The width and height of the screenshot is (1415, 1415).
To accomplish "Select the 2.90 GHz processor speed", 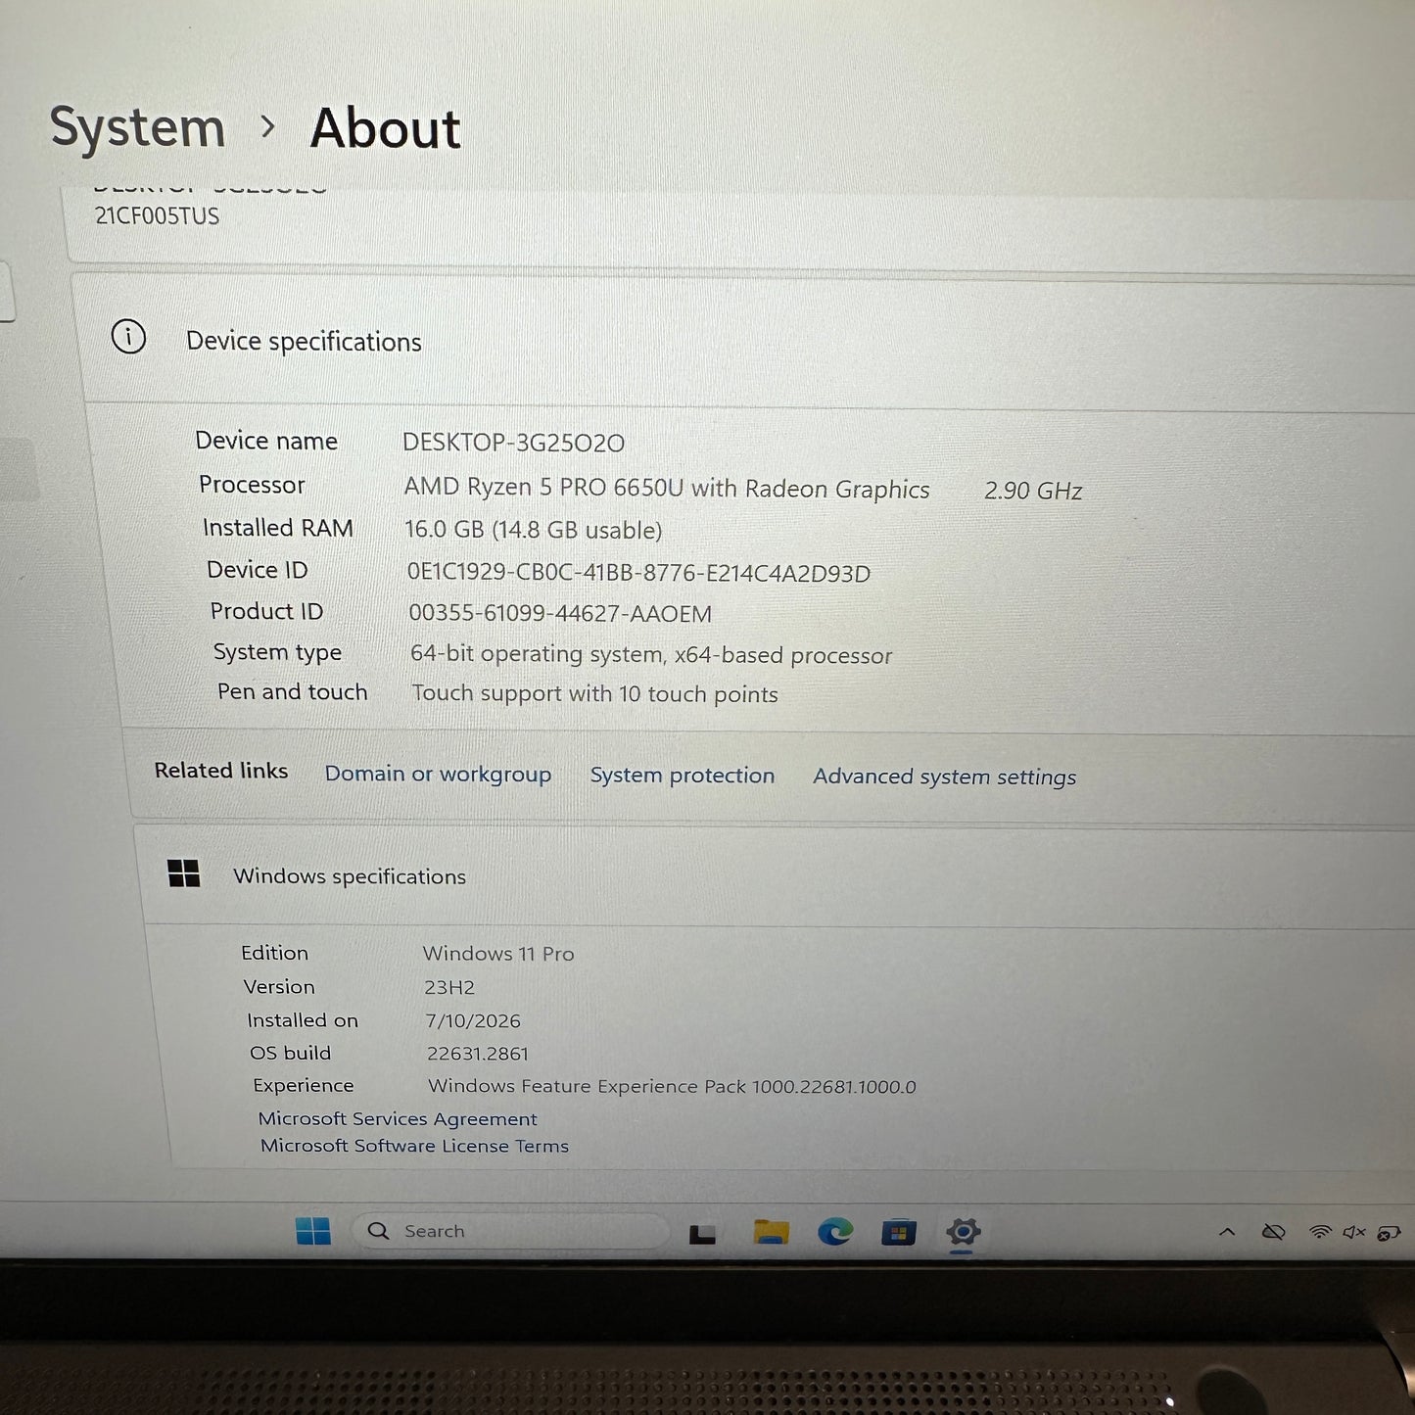I will pyautogui.click(x=1033, y=491).
